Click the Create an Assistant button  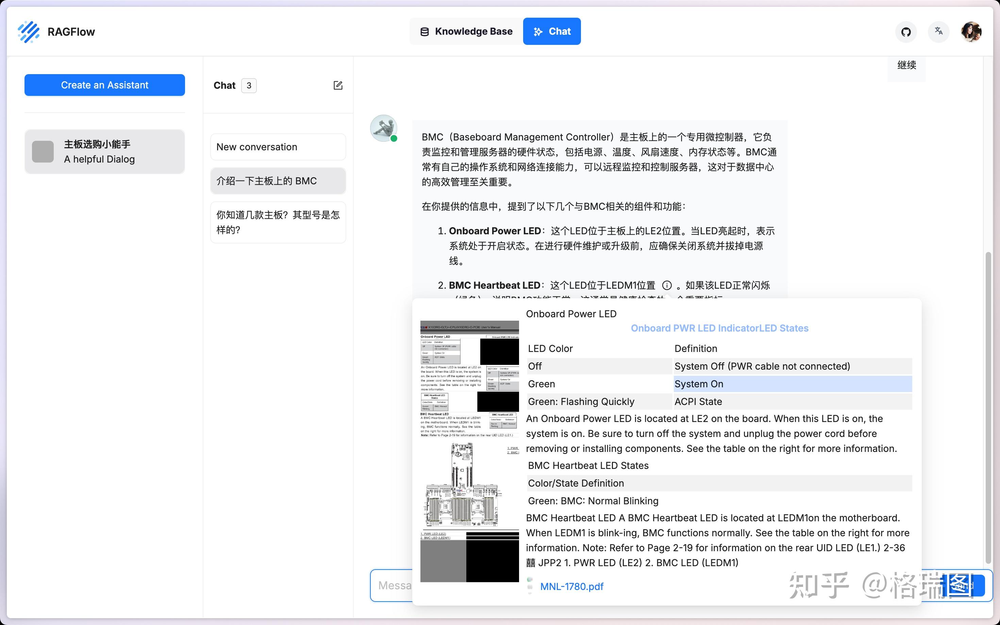104,85
